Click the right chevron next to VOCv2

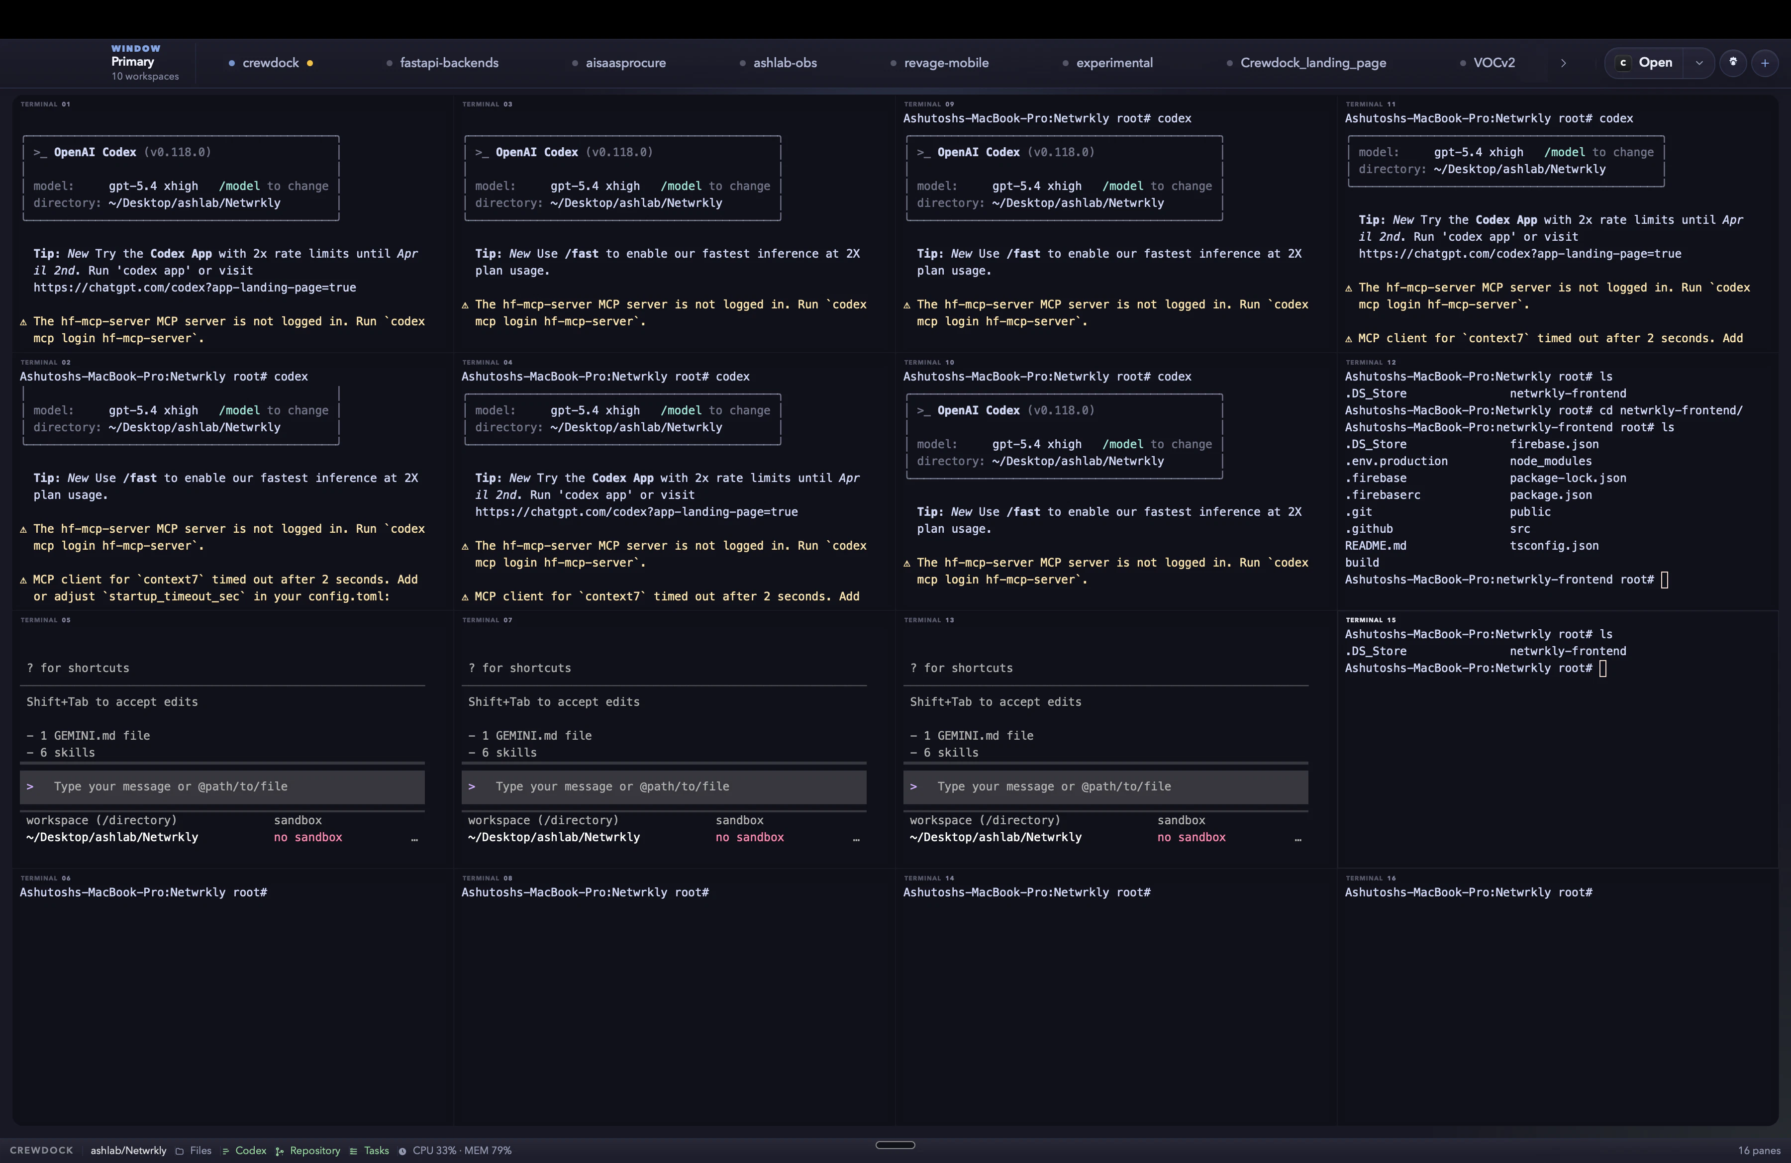(x=1564, y=63)
